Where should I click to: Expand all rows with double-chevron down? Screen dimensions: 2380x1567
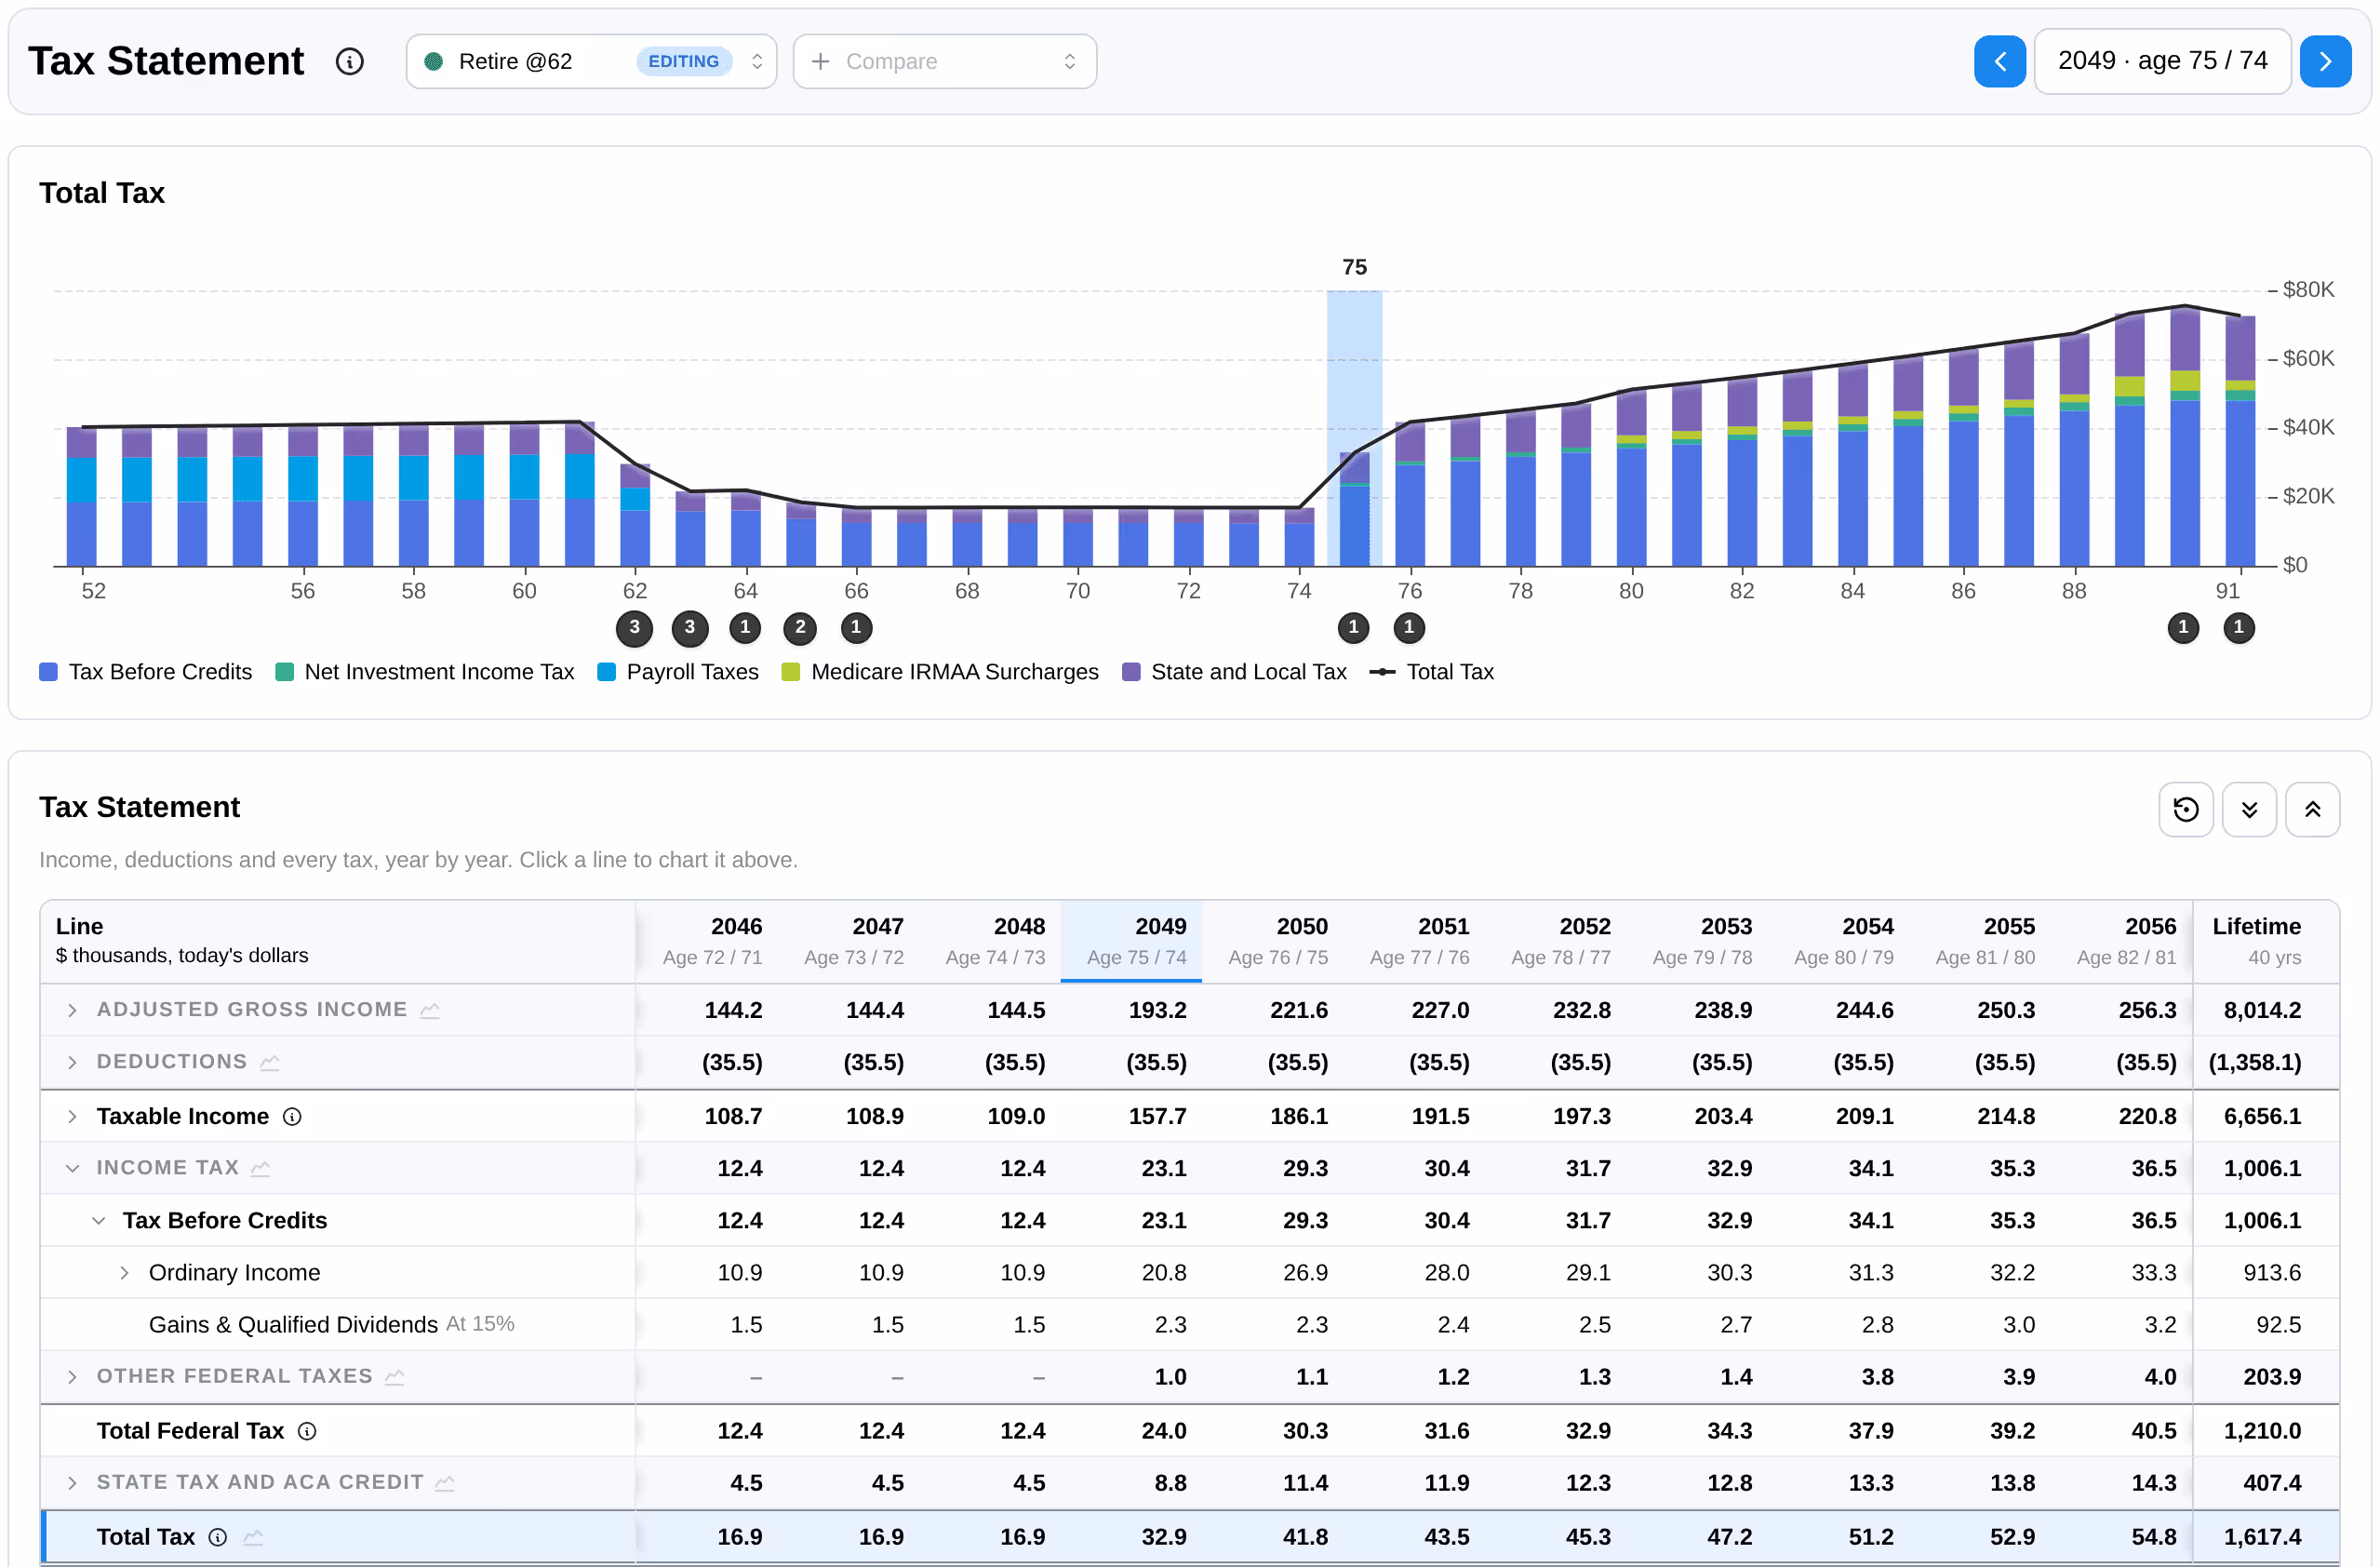(x=2249, y=809)
